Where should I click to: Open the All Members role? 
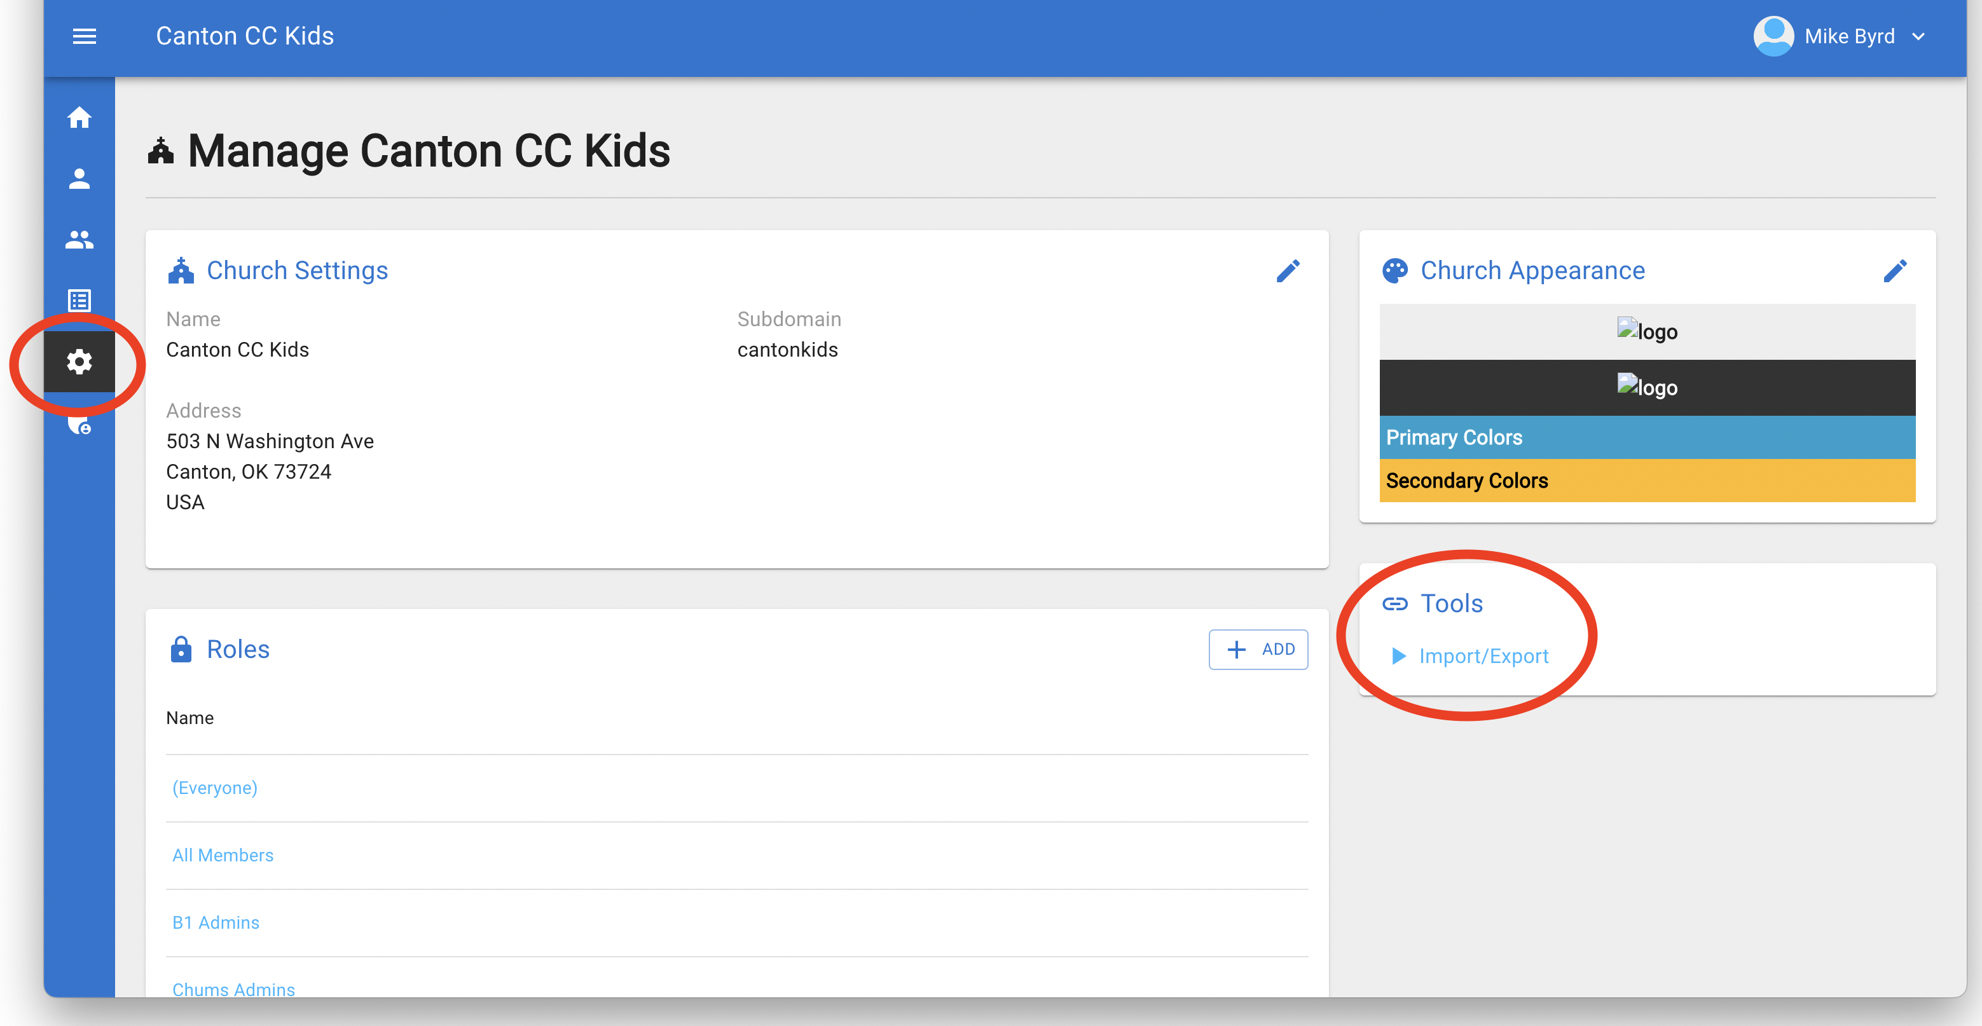pos(223,854)
